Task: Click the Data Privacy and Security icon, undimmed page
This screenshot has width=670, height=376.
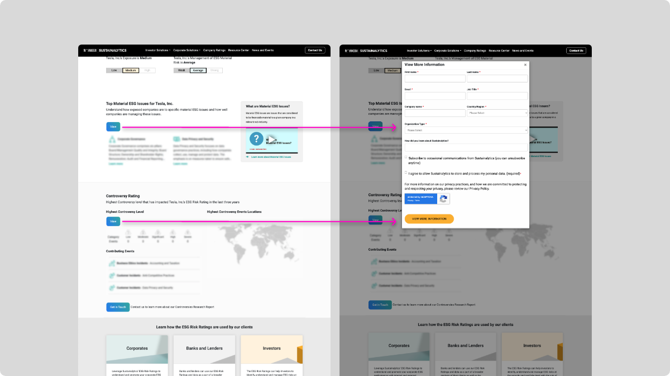Action: (176, 139)
